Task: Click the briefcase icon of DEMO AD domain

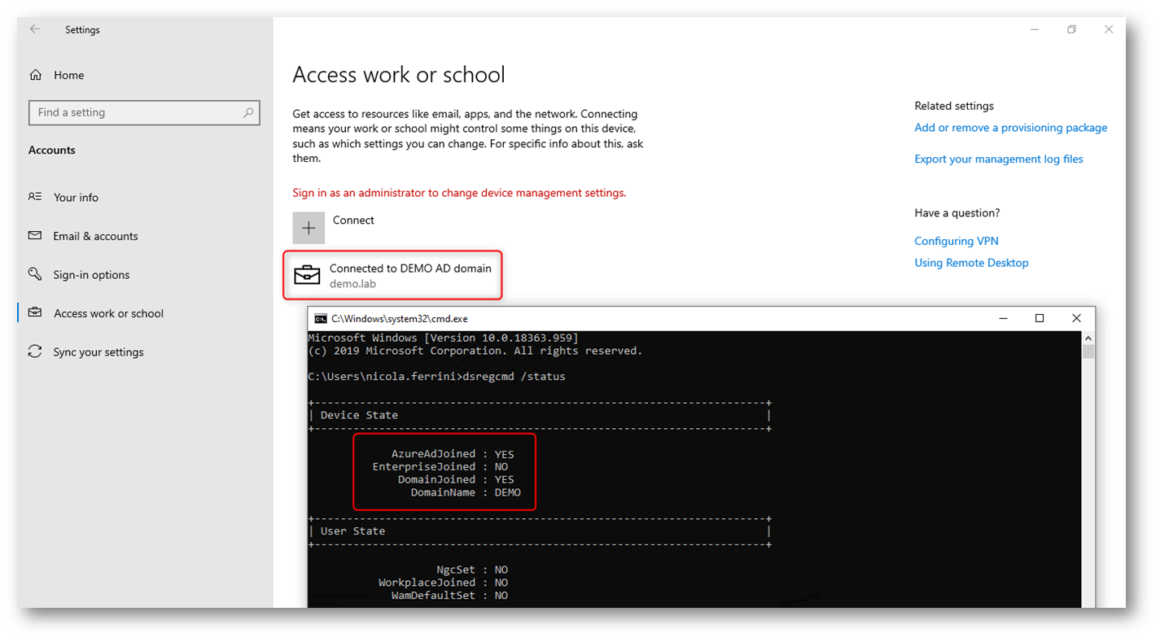Action: 308,275
